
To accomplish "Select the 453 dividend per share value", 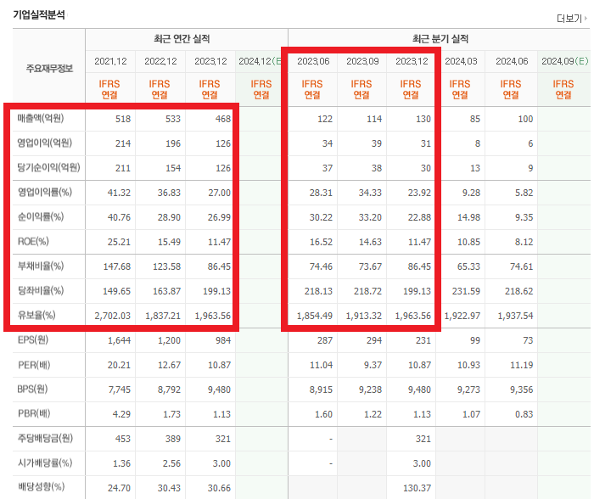I will click(123, 439).
